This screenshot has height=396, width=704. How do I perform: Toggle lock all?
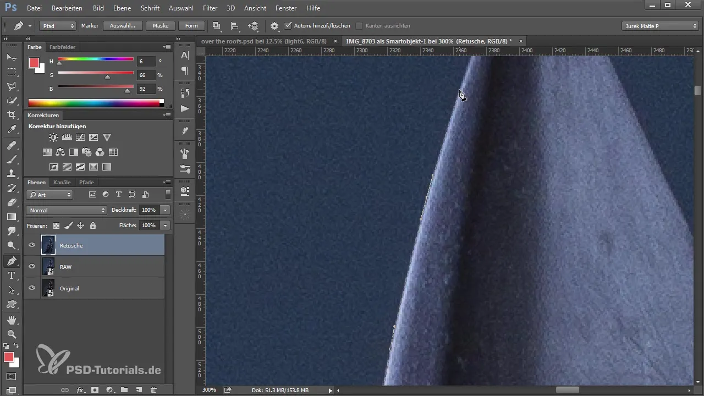93,226
